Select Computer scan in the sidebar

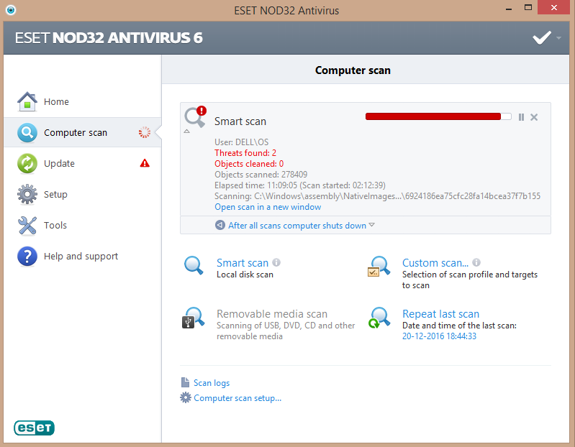tap(83, 132)
